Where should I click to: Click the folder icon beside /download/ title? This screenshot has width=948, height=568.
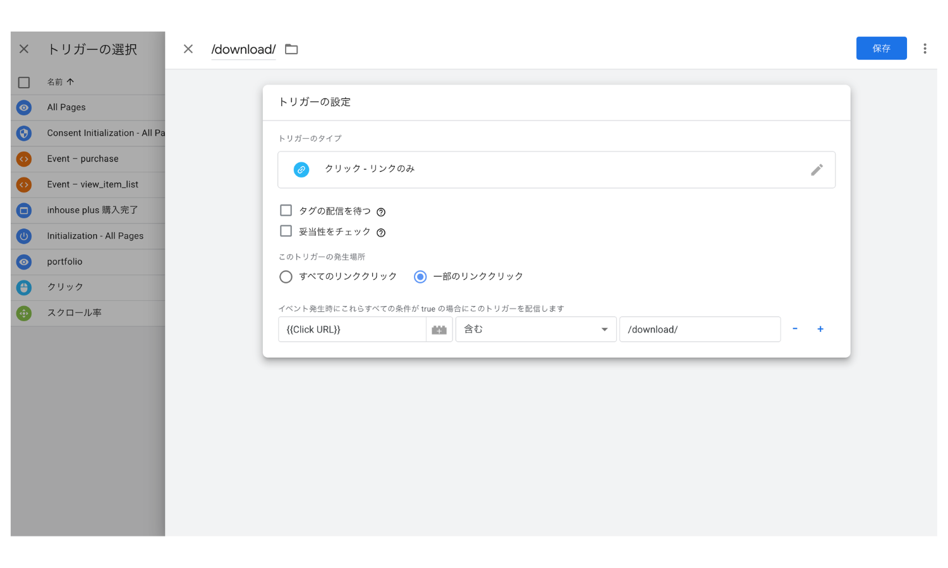pyautogui.click(x=291, y=49)
